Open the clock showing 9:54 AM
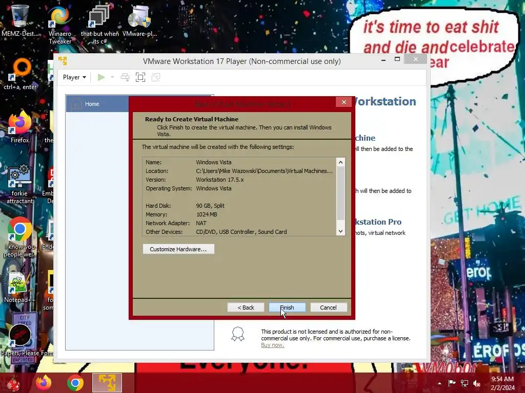Image resolution: width=525 pixels, height=393 pixels. tap(502, 383)
